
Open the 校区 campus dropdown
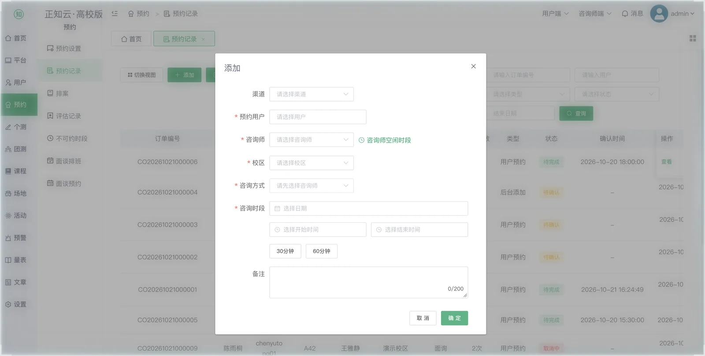click(312, 163)
